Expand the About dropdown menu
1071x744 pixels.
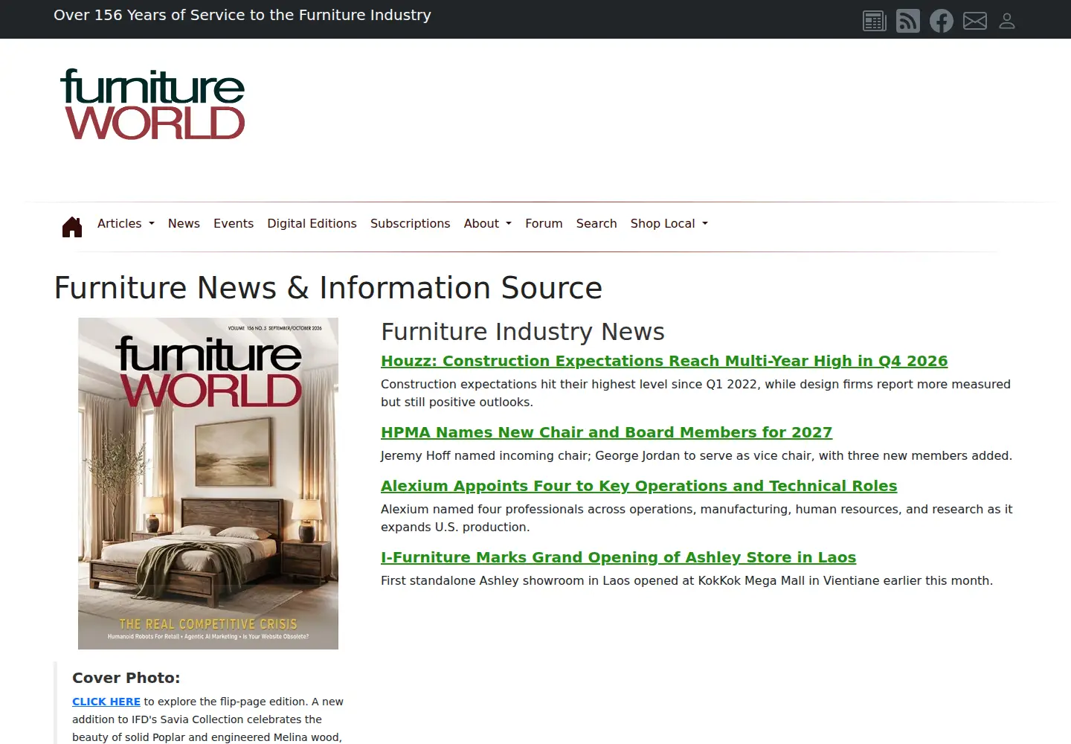[488, 223]
